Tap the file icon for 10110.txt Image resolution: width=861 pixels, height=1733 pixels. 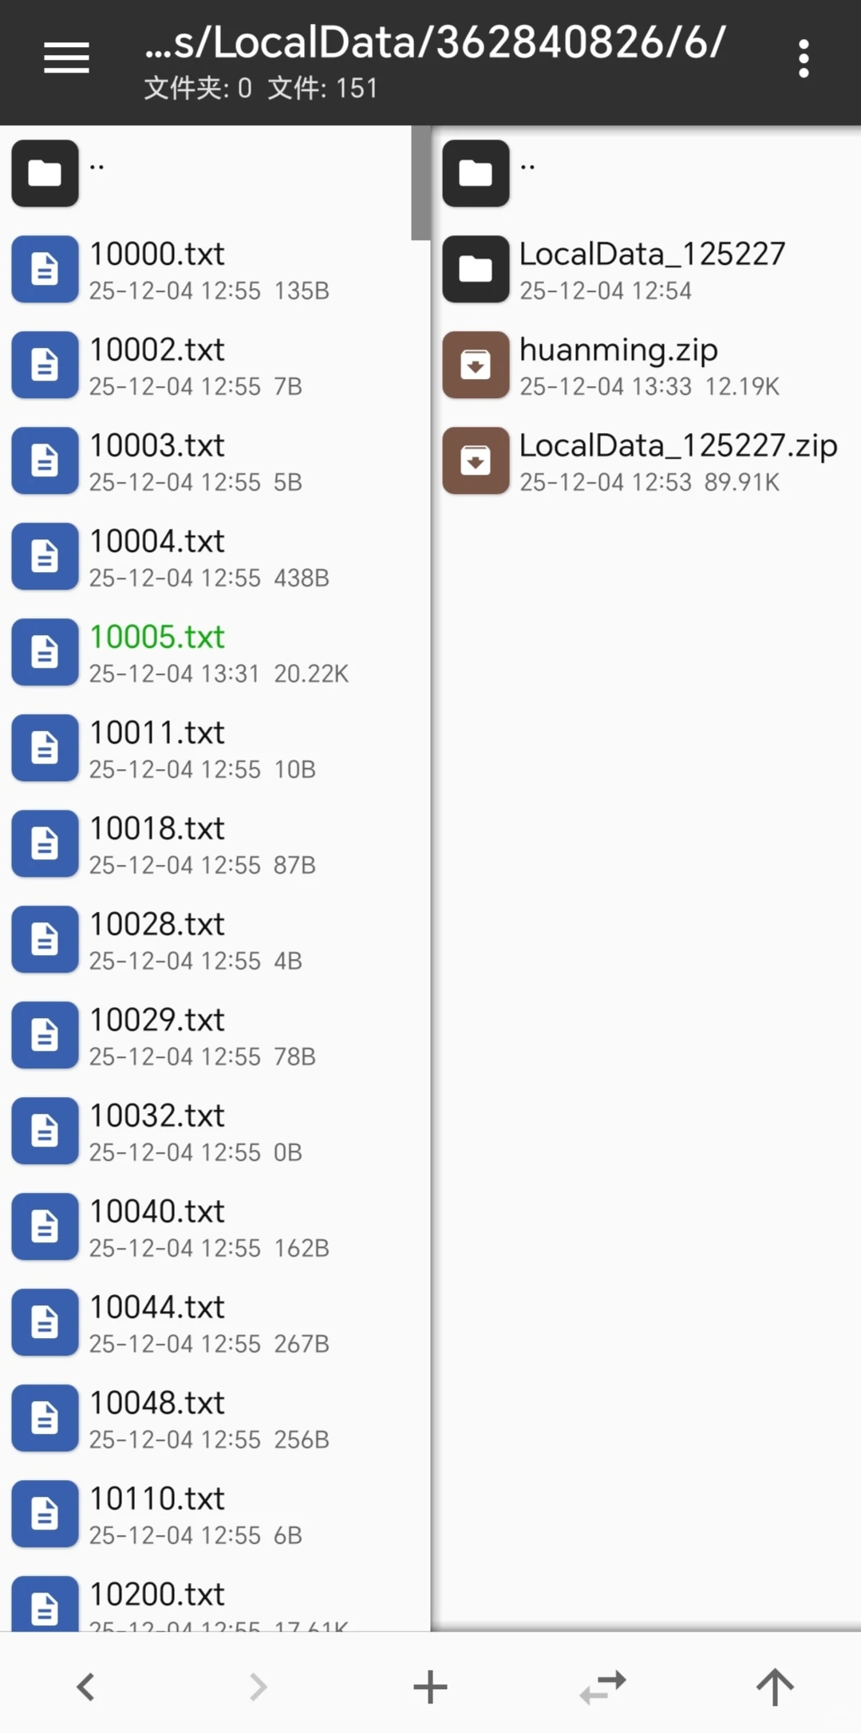pyautogui.click(x=45, y=1514)
